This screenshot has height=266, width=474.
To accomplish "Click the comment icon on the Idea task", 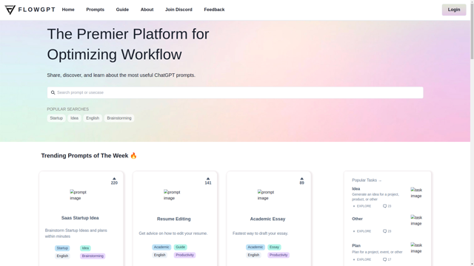I will [384, 206].
